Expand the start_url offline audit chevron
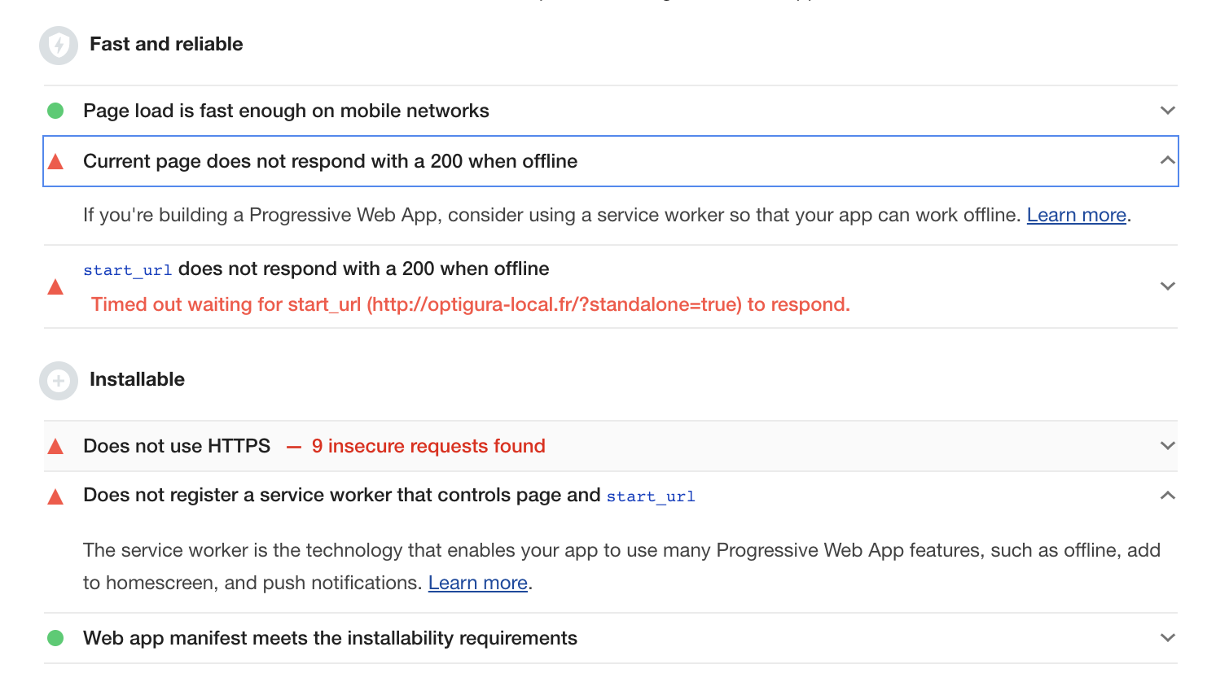This screenshot has height=695, width=1207. (x=1167, y=286)
